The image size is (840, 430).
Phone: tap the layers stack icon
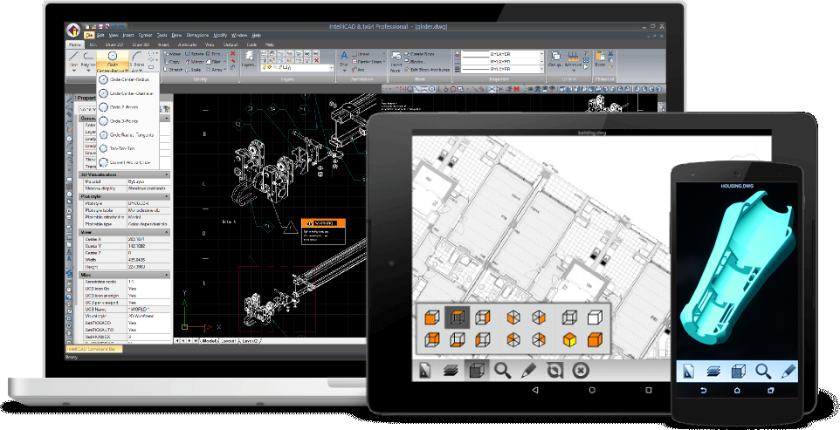[713, 372]
